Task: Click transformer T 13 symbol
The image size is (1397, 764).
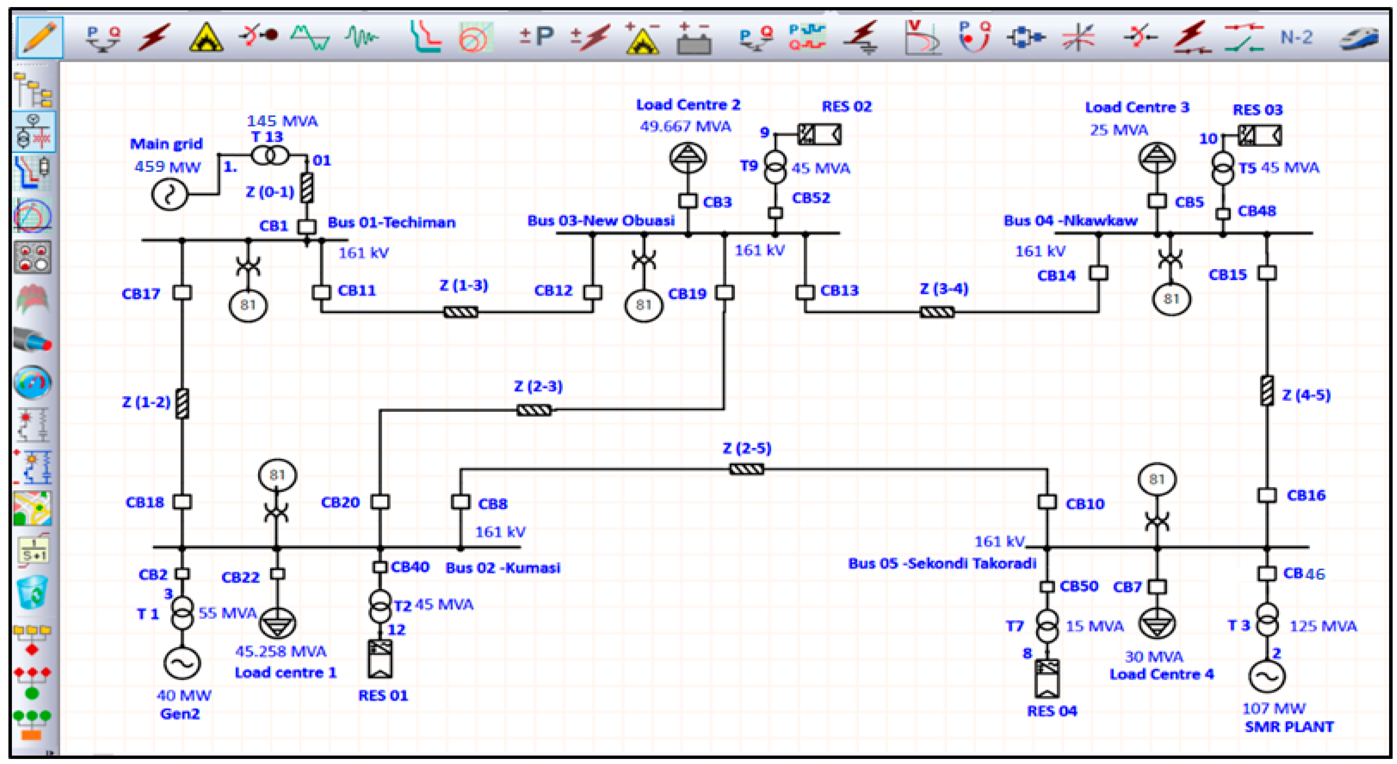Action: [x=269, y=156]
